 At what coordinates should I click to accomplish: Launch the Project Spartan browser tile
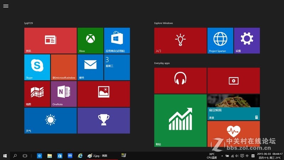pyautogui.click(x=220, y=41)
